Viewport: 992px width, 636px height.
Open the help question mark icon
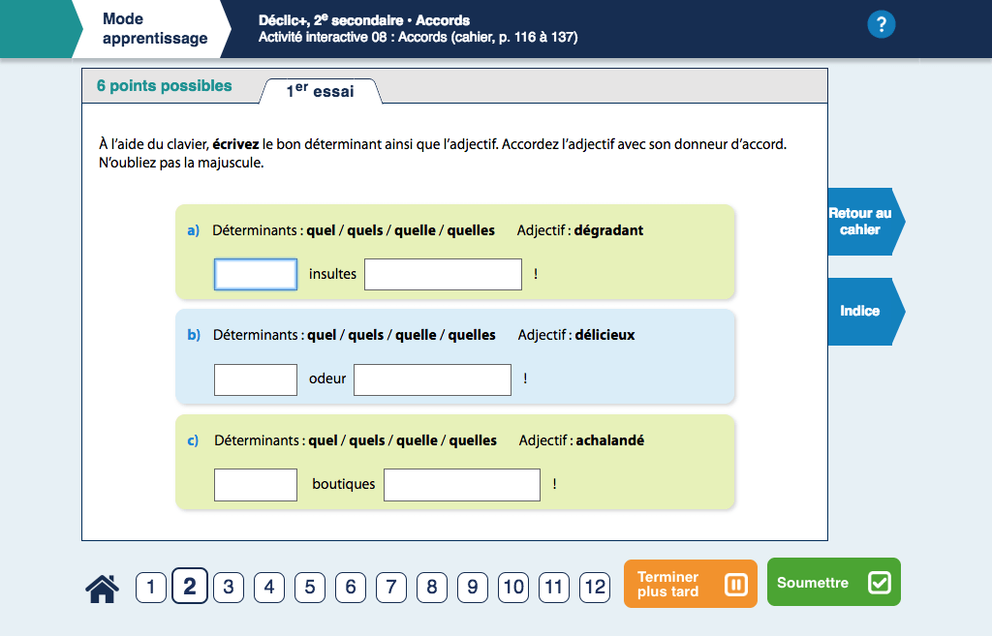[x=882, y=24]
